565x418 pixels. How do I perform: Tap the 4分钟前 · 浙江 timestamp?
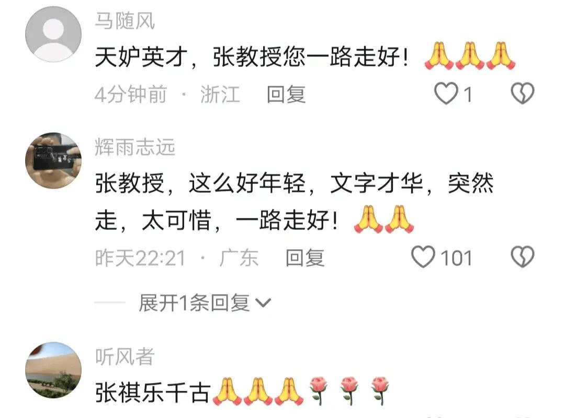click(167, 95)
